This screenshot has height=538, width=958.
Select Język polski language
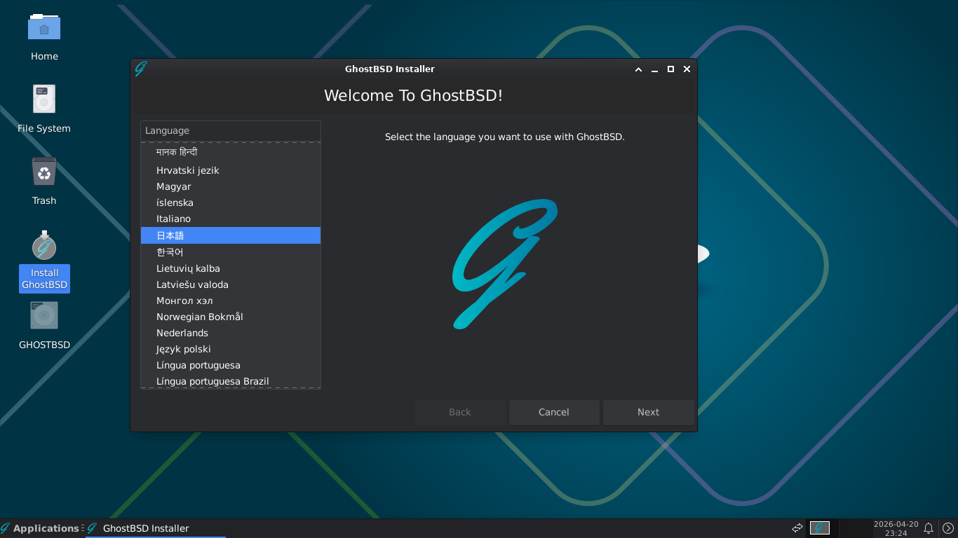231,349
